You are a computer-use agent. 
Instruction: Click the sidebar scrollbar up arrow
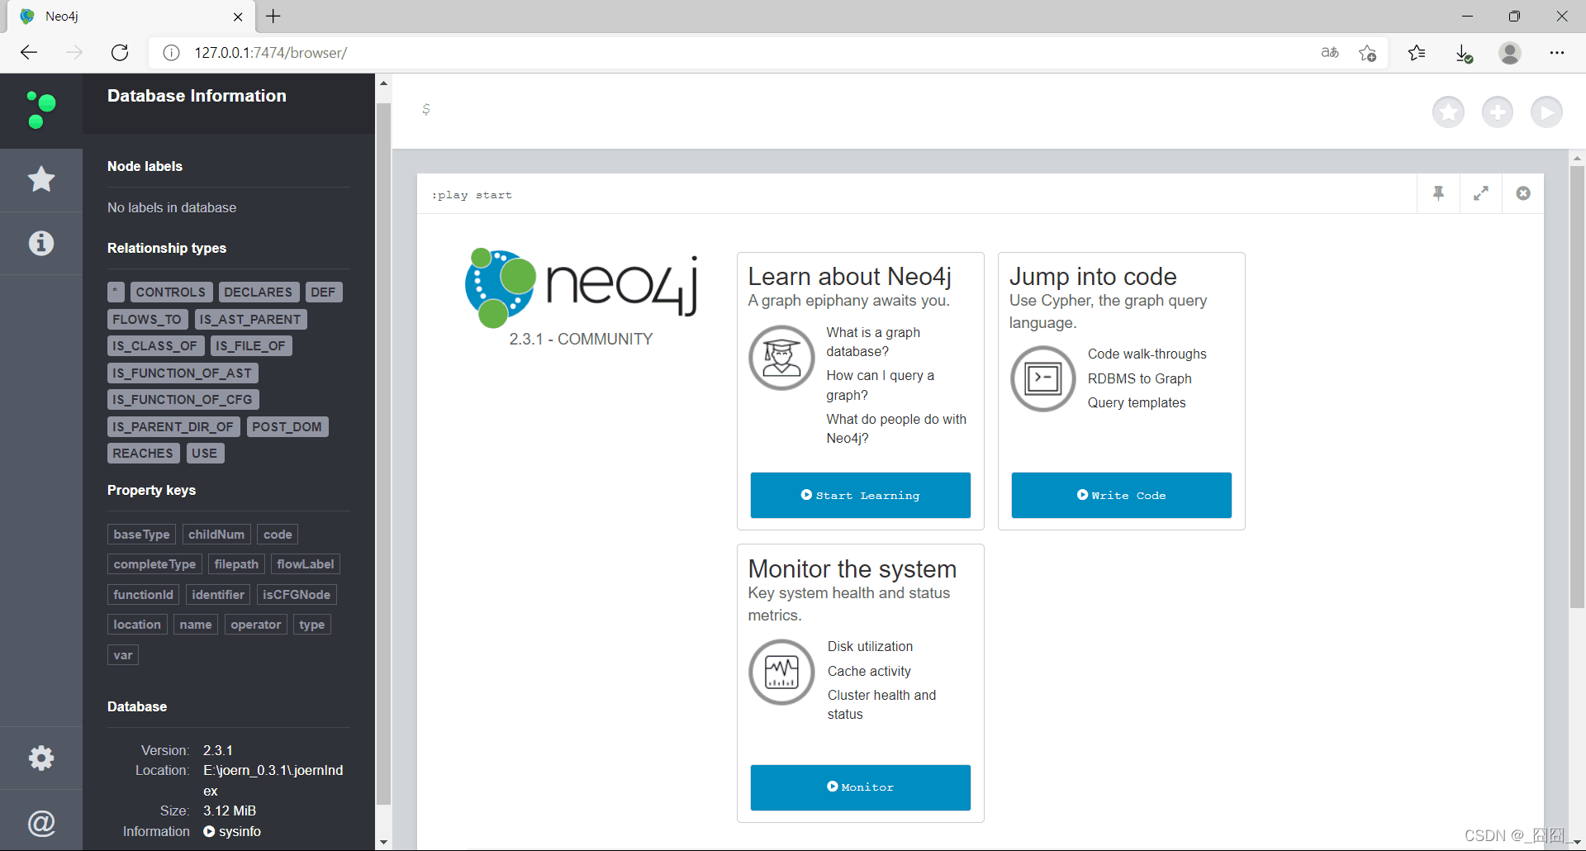click(383, 83)
